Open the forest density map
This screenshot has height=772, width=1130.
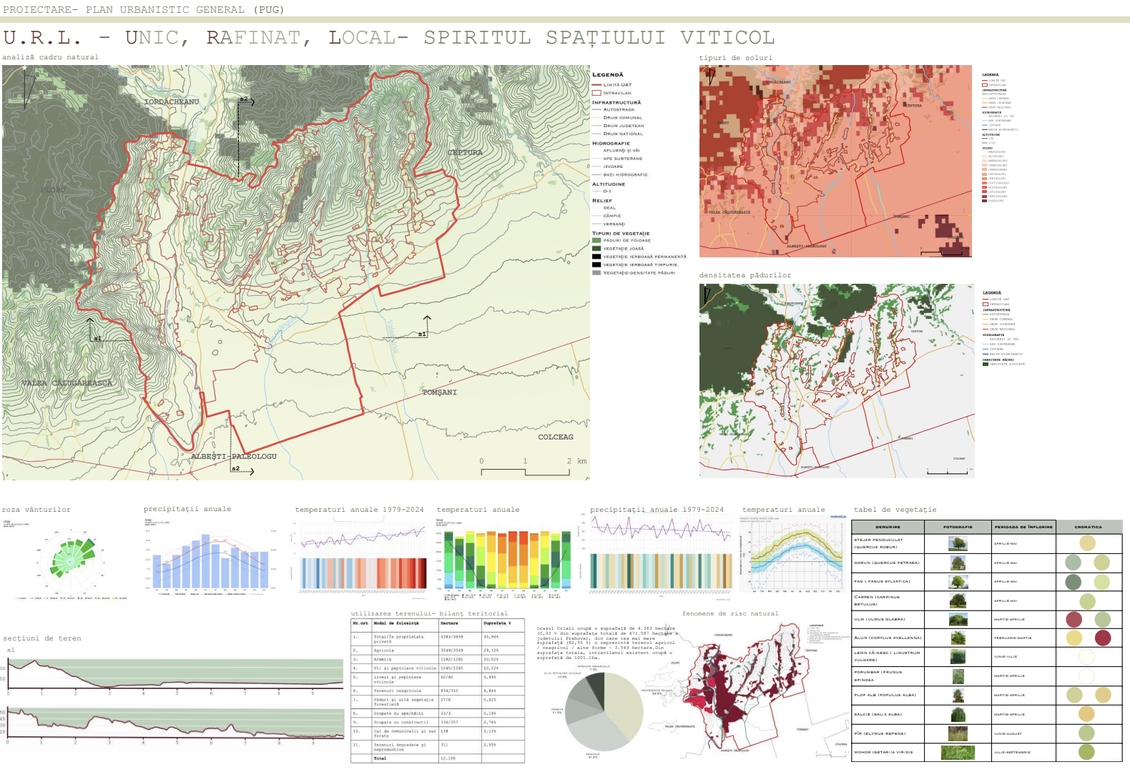tap(837, 380)
